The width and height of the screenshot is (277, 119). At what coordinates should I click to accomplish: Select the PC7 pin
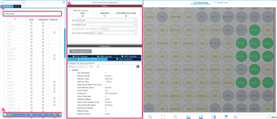241,30
